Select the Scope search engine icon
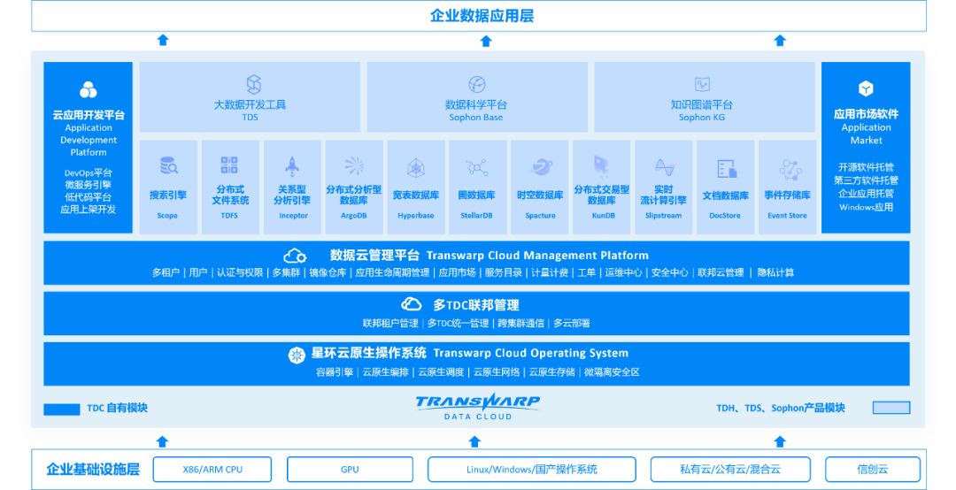The height and width of the screenshot is (490, 956). point(168,165)
